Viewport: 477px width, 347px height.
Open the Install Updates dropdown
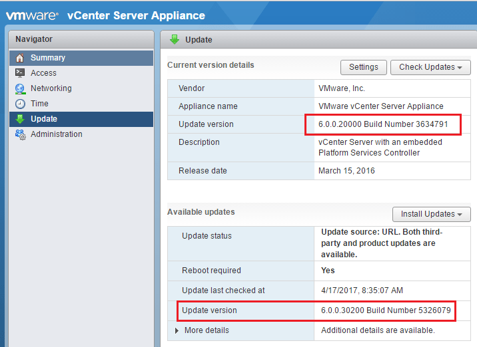coord(432,214)
